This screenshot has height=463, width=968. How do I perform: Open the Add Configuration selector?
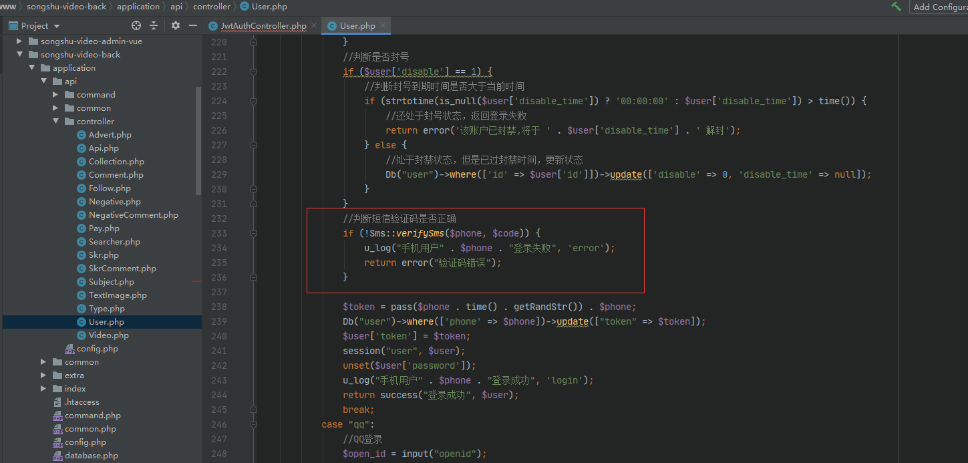tap(939, 7)
